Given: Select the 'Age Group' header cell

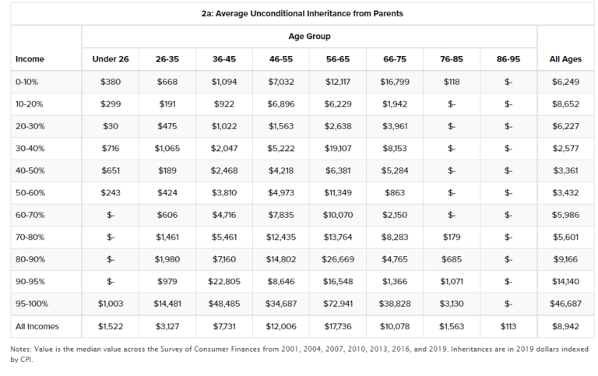Looking at the screenshot, I should (x=309, y=37).
